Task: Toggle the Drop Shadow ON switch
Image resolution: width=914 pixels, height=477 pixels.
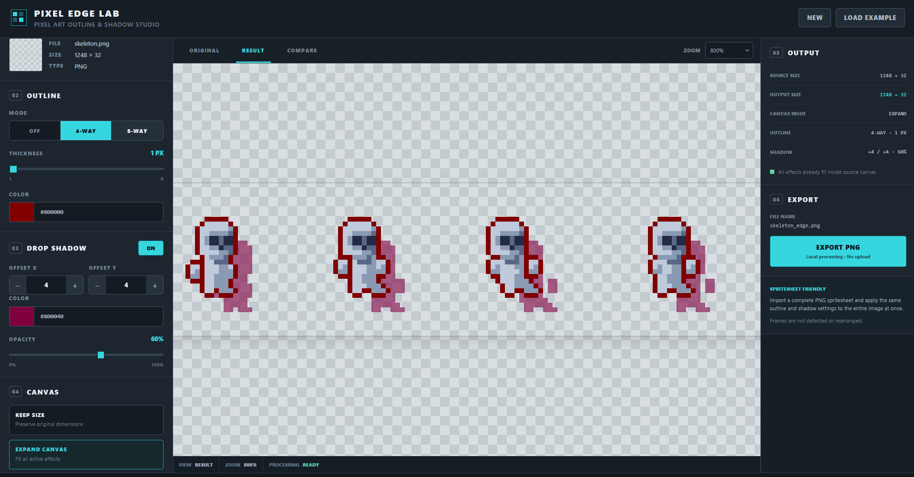Action: pos(151,248)
